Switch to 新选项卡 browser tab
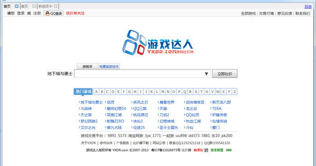 click(45, 6)
